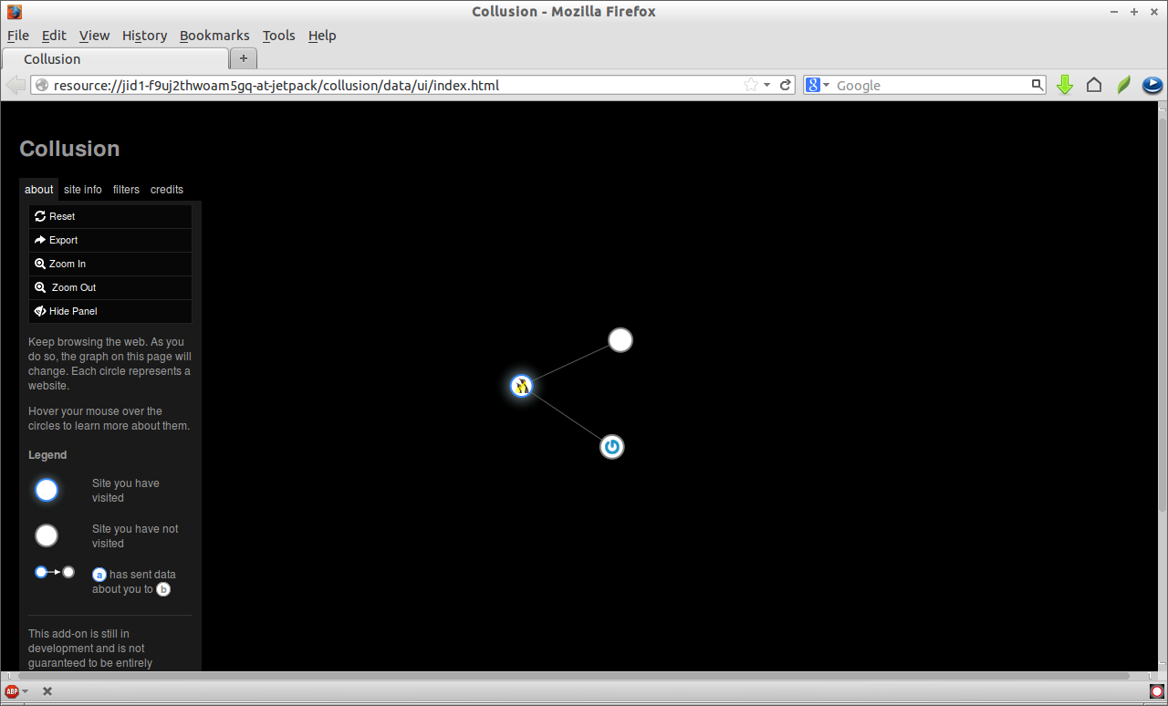Bookmark page with star icon
The height and width of the screenshot is (706, 1168).
click(750, 85)
